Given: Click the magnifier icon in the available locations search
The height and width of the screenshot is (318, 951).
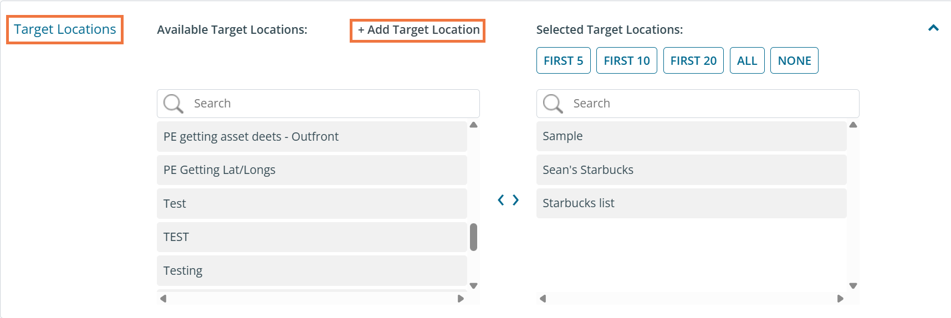Looking at the screenshot, I should tap(173, 104).
